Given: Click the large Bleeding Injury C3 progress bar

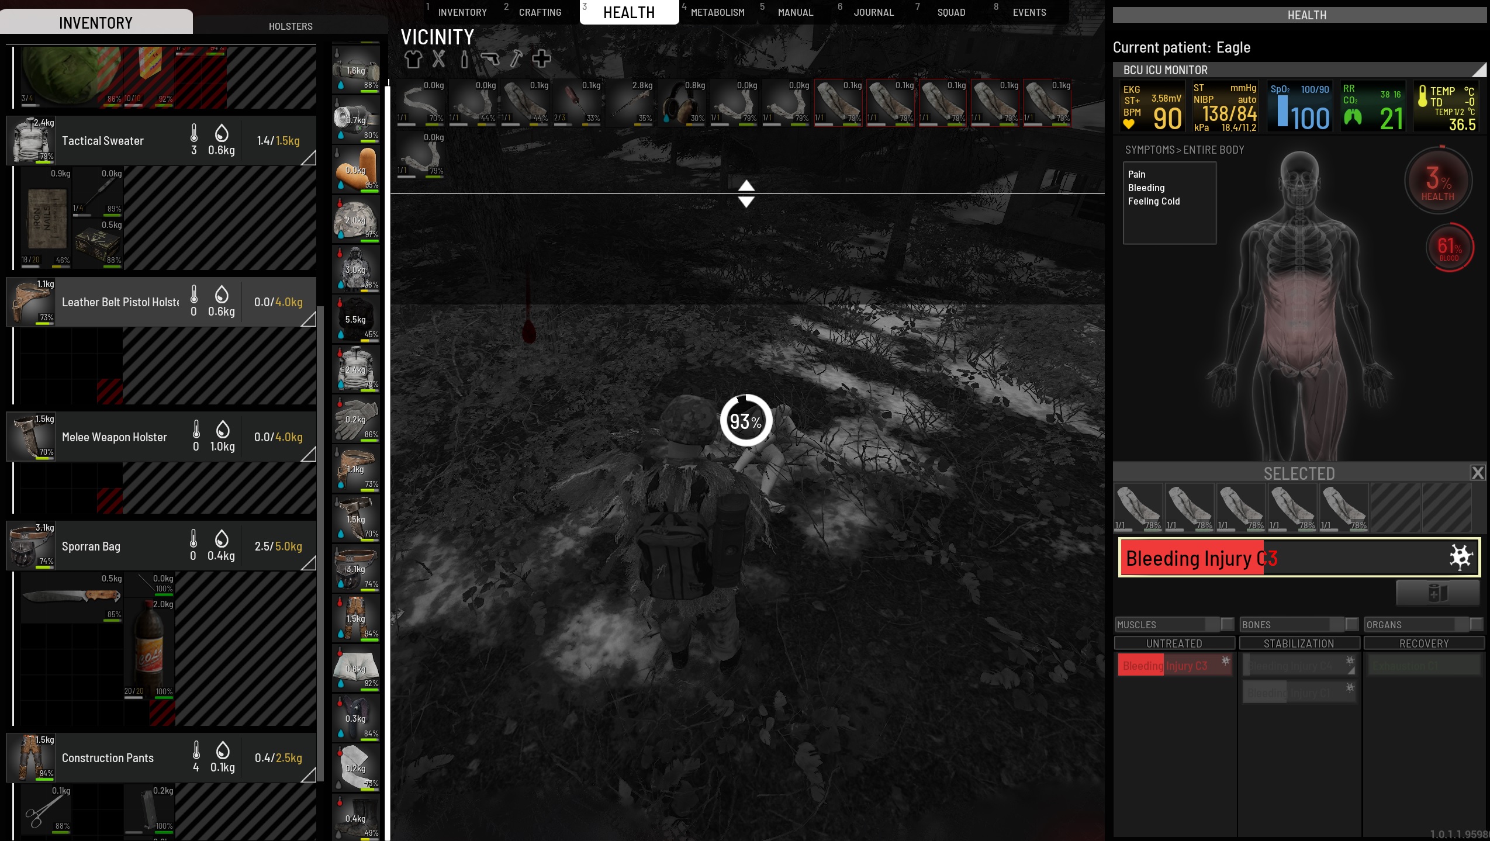Looking at the screenshot, I should [1299, 558].
